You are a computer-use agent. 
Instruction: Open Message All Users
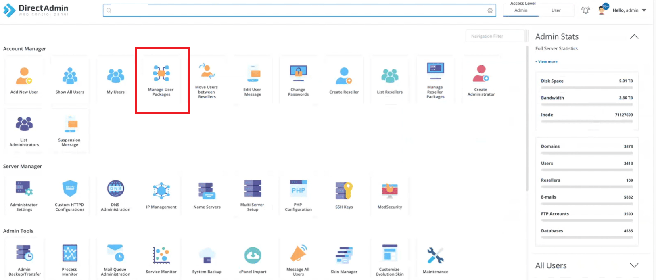point(298,259)
